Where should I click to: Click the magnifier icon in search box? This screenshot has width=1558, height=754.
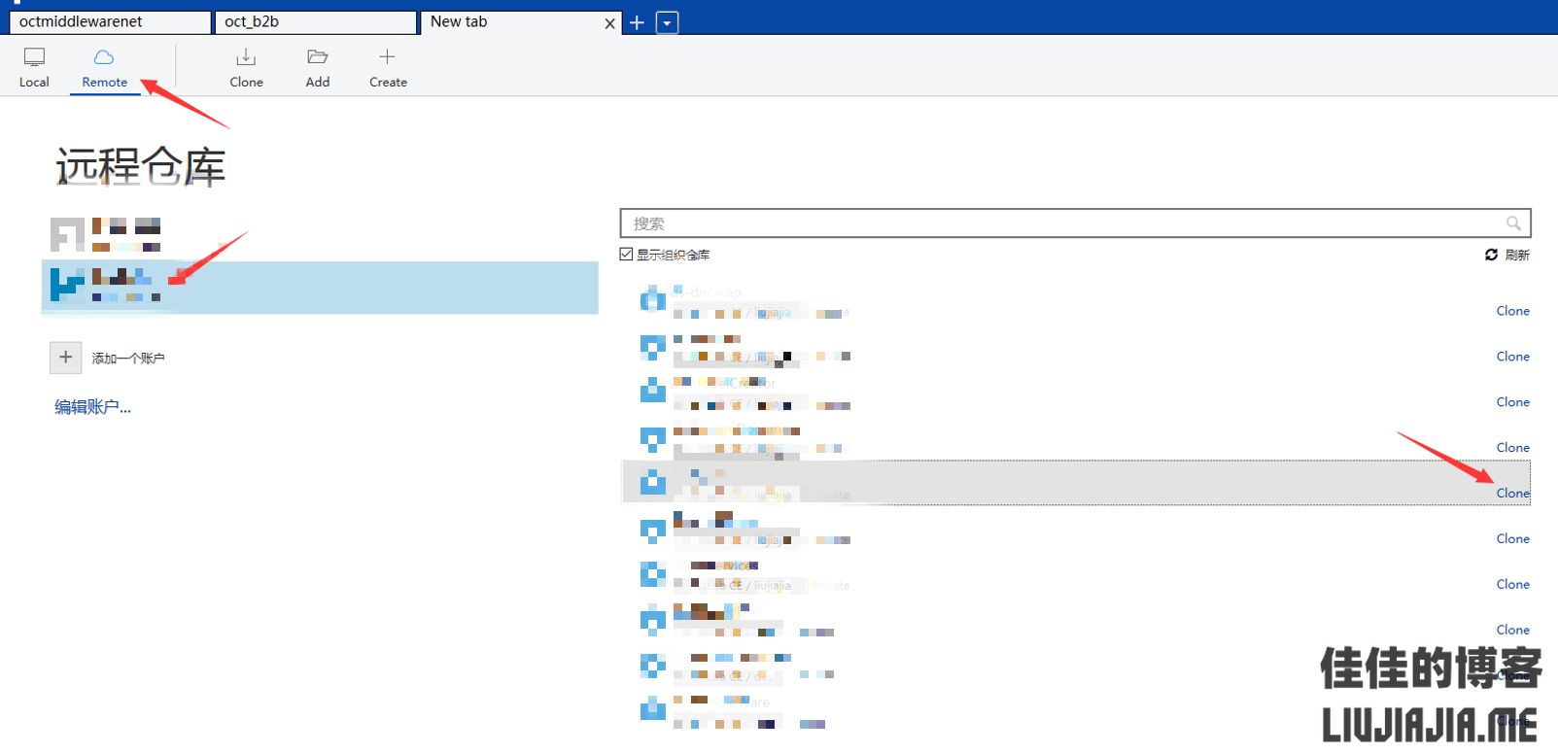[x=1513, y=223]
